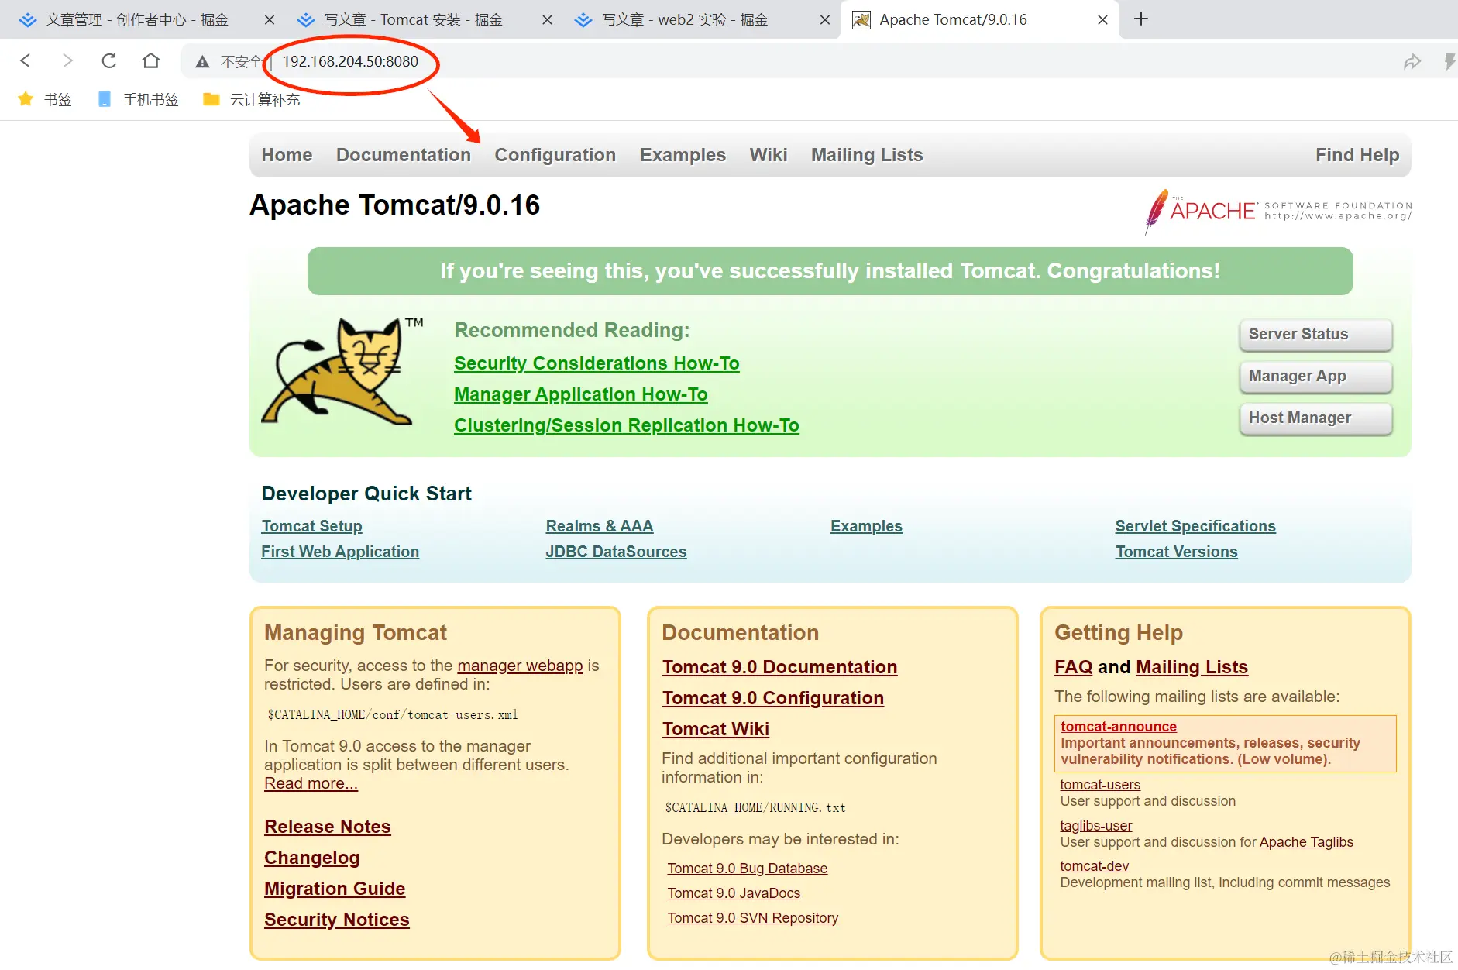This screenshot has width=1458, height=970.
Task: Go to the browser home page icon
Action: (151, 60)
